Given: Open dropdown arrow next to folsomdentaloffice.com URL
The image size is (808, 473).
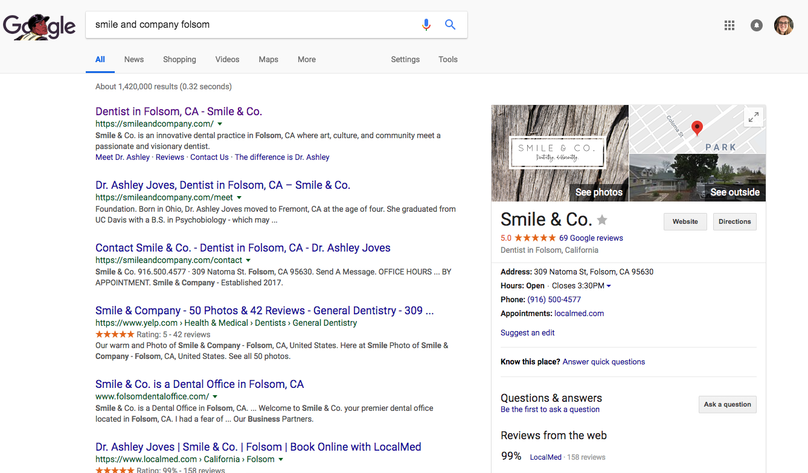Looking at the screenshot, I should pos(215,396).
